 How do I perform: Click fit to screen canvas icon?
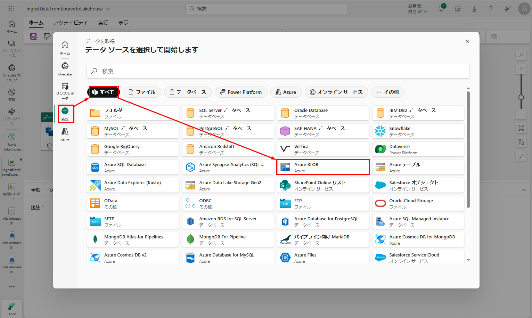point(521,128)
